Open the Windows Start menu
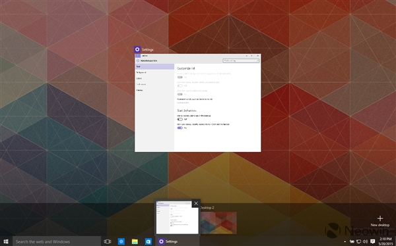This screenshot has height=246, width=396. (6, 241)
